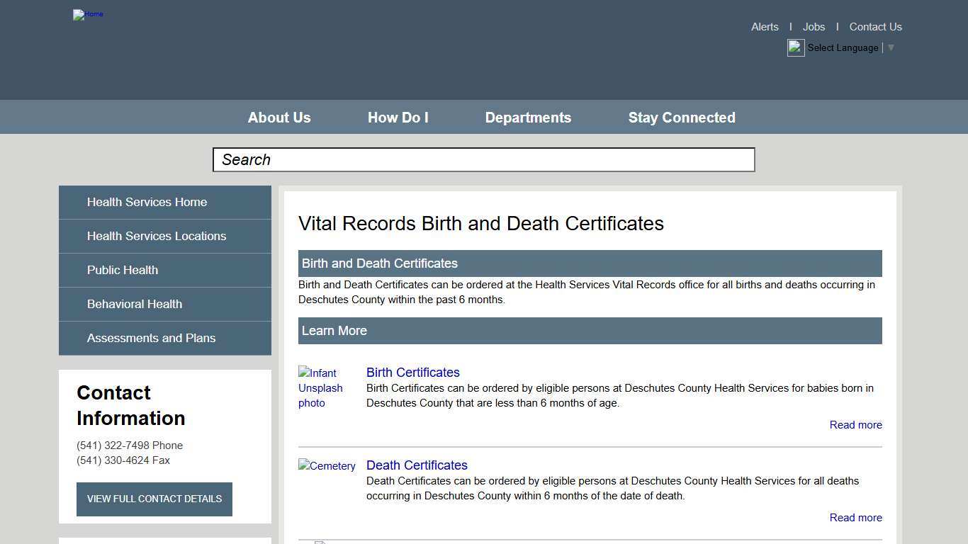
Task: Open the How Do I menu
Action: tap(398, 117)
